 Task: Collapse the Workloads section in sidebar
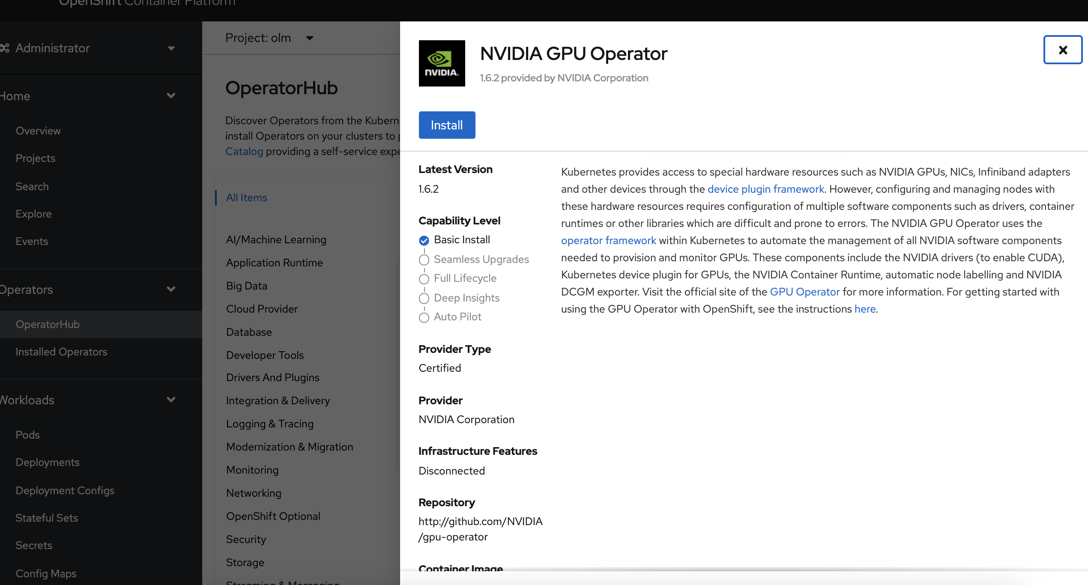pyautogui.click(x=171, y=399)
